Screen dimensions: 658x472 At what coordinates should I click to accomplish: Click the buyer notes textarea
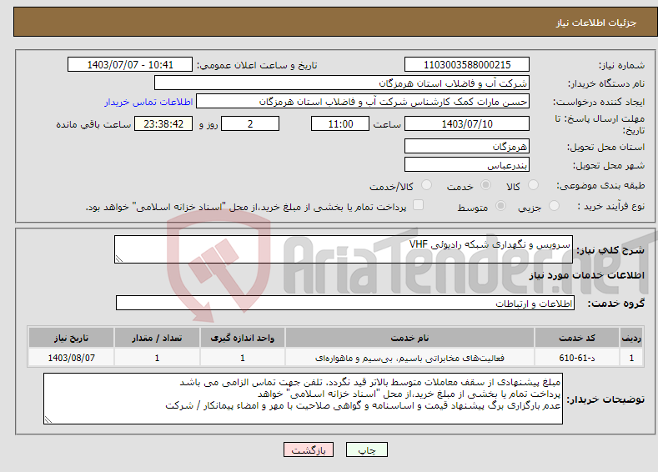[303, 399]
